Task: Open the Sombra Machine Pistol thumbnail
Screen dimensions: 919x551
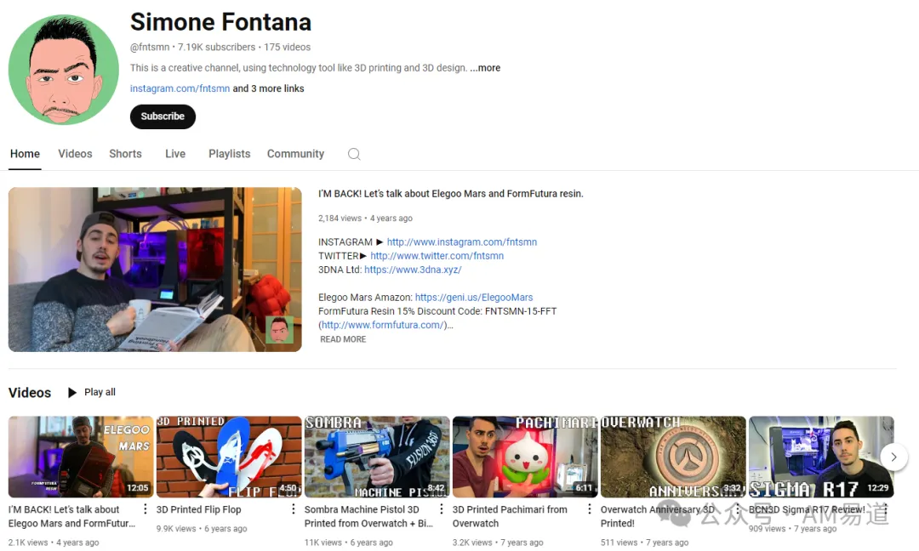Action: coord(377,457)
